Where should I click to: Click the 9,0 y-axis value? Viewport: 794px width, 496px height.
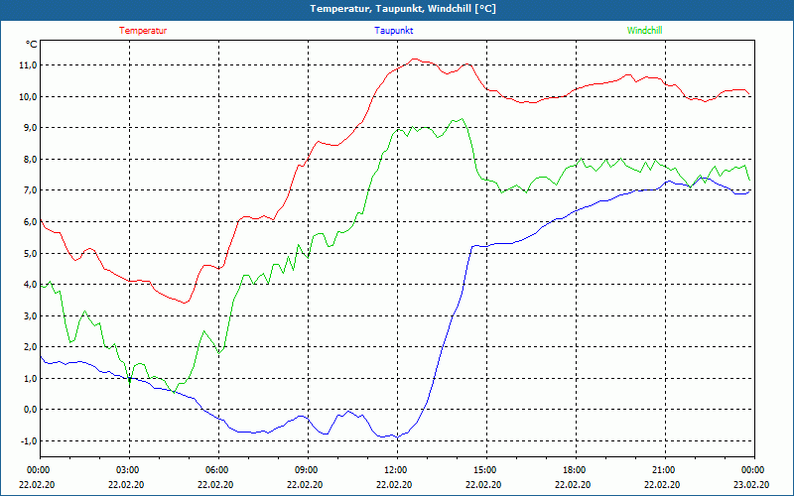(x=30, y=128)
